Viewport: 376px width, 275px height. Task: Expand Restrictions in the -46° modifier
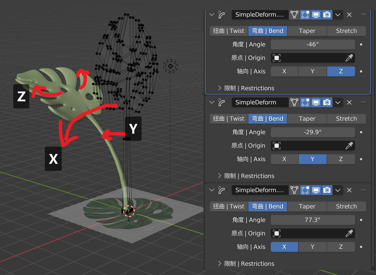pos(220,88)
